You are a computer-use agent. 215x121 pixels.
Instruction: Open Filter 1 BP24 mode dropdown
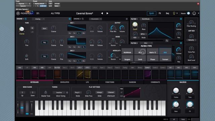tap(143, 34)
